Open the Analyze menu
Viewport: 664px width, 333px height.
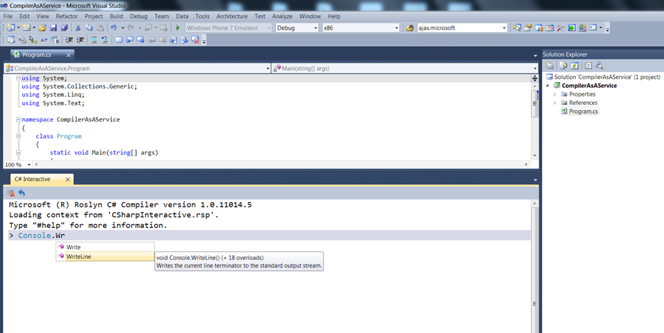tap(283, 16)
